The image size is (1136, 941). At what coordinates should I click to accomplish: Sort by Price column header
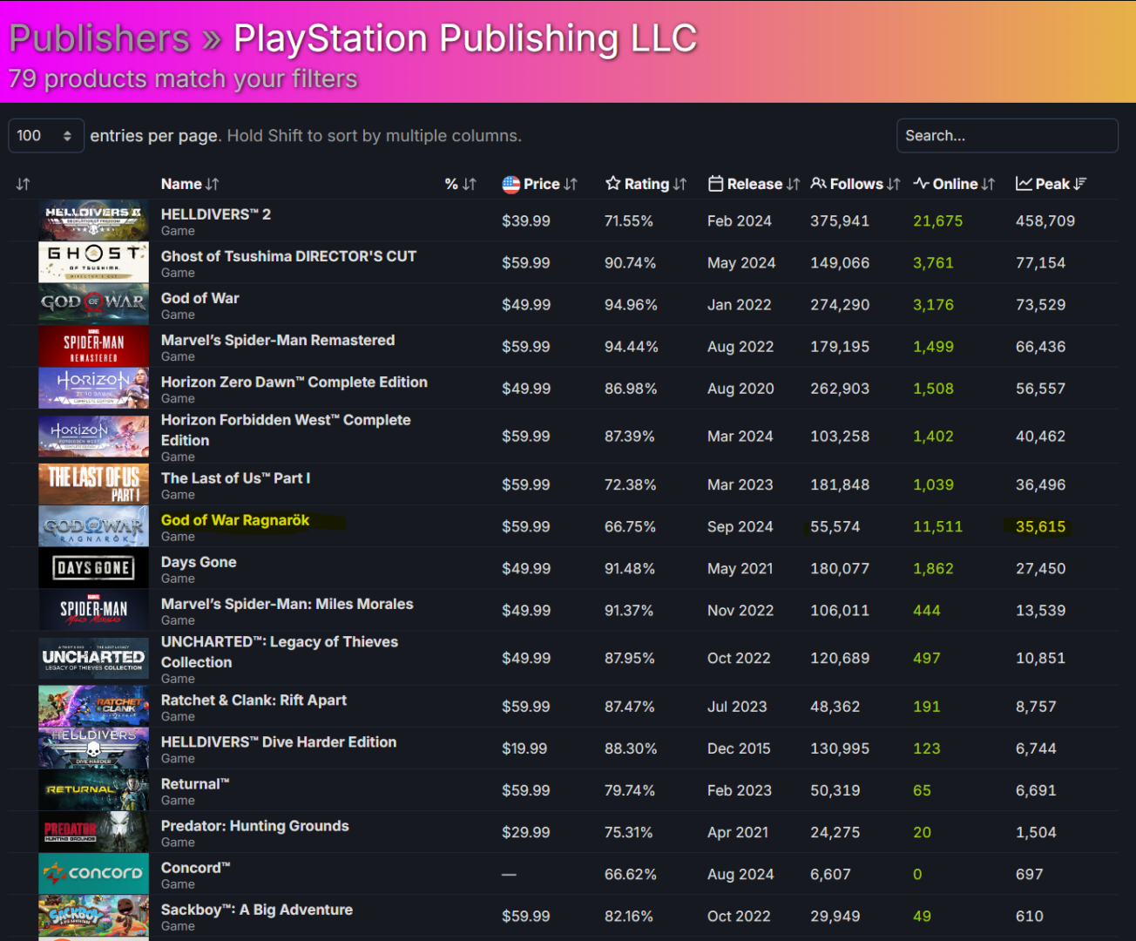(x=540, y=184)
